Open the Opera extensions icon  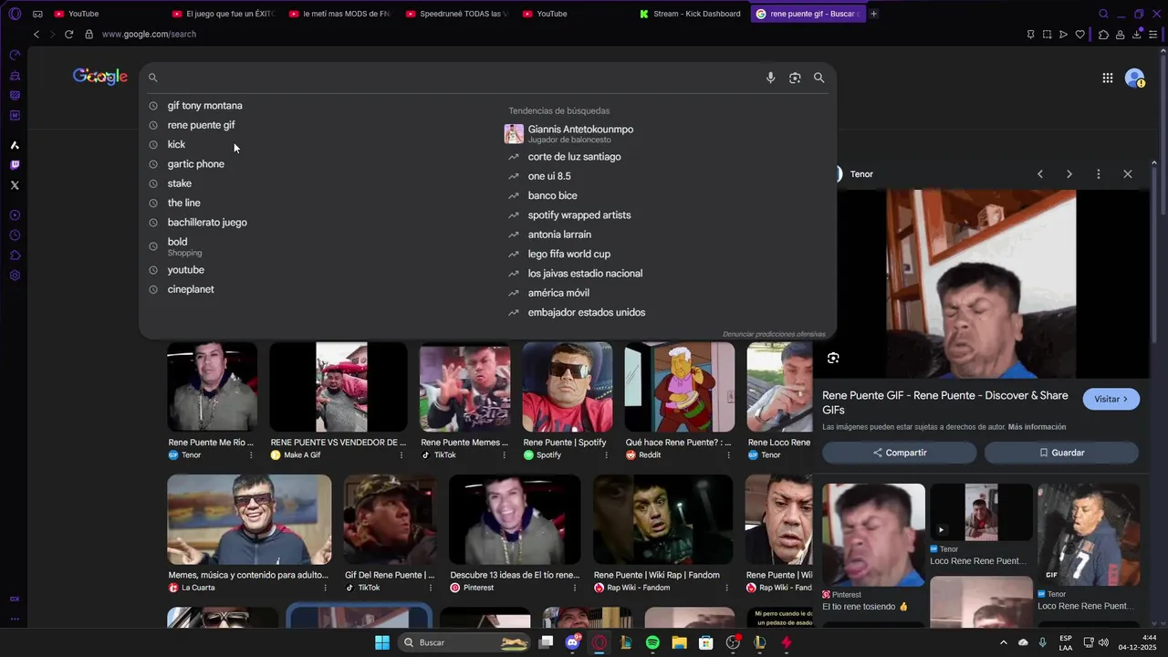(1103, 34)
